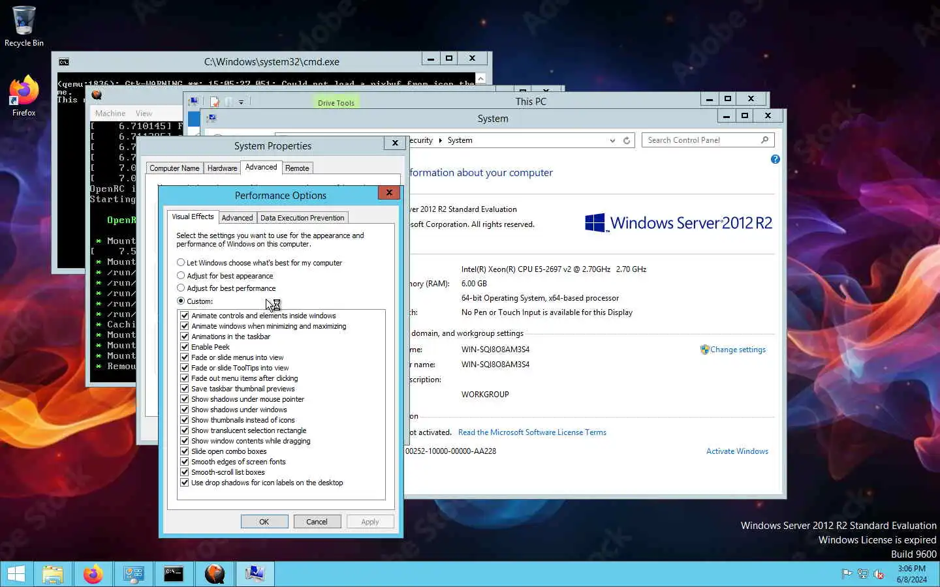Toggle Fade or slide menus into view
Screen dimensions: 940x587
coord(185,357)
